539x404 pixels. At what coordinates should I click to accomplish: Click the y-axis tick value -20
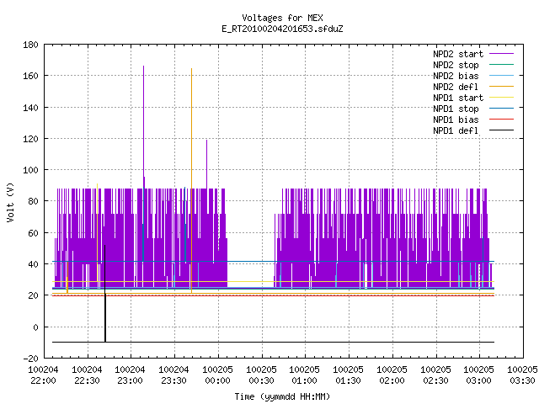tap(30, 359)
